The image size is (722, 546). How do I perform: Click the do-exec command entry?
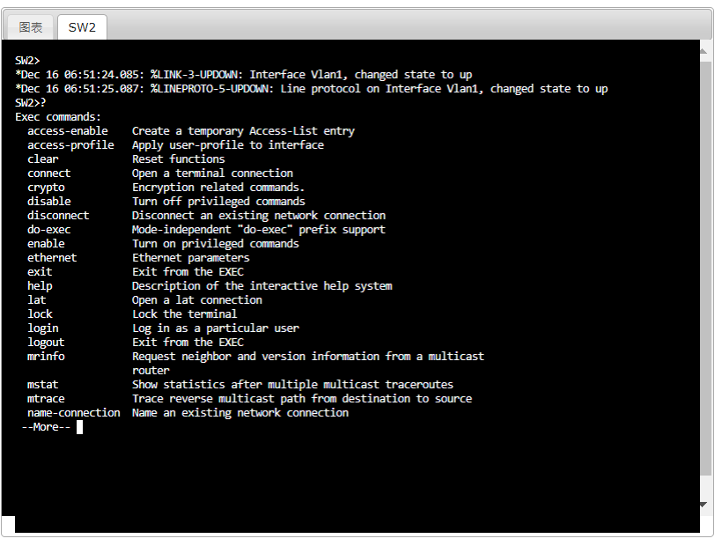[x=48, y=230]
